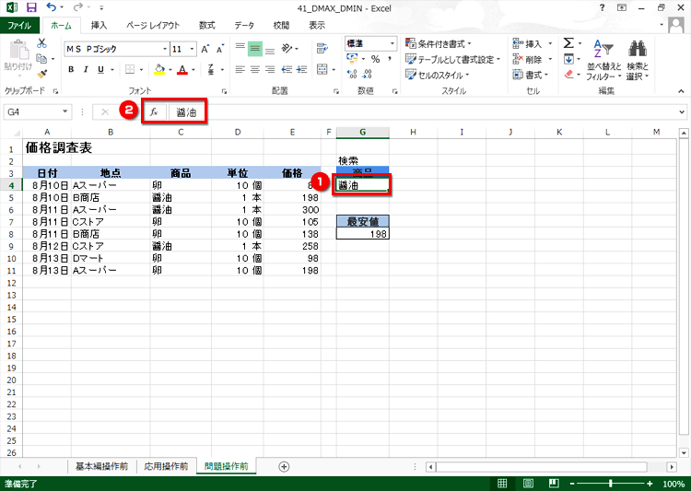Undo the last action
This screenshot has width=691, height=491.
[x=51, y=7]
